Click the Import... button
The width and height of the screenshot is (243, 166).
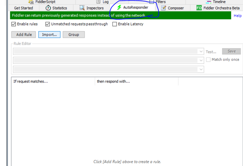pyautogui.click(x=49, y=34)
